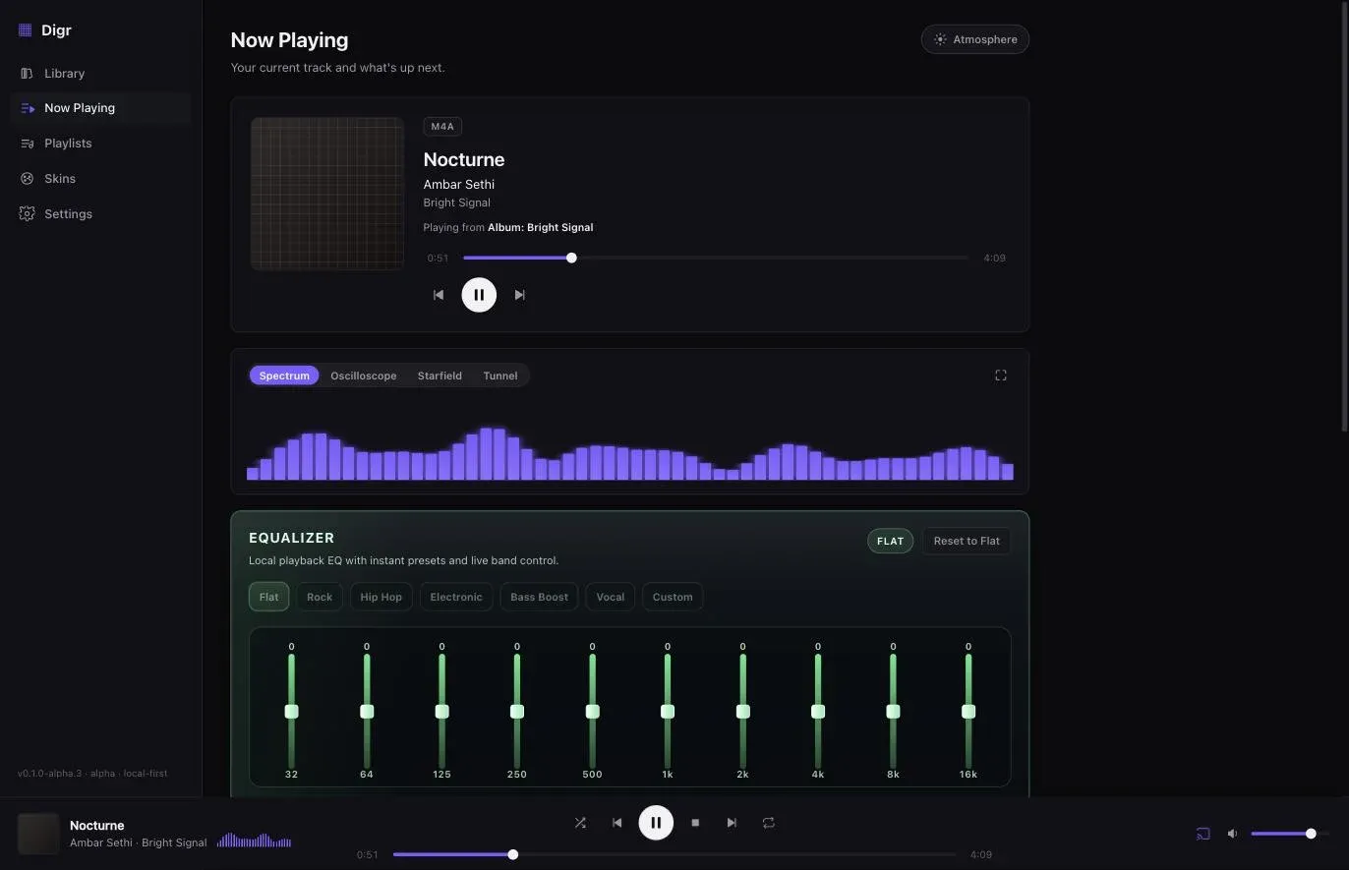Stop playback in the bottom player bar
Viewport: 1349px width, 870px height.
tap(695, 823)
